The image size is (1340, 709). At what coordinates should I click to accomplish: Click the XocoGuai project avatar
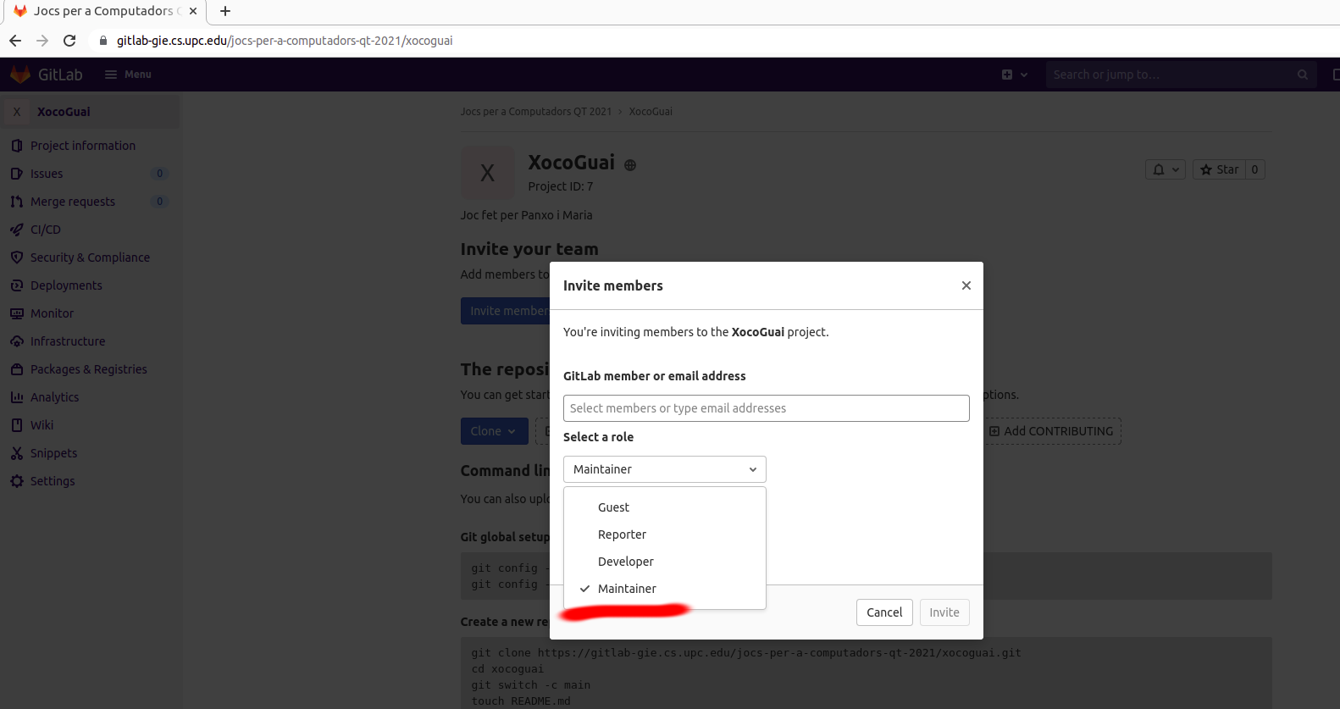pos(488,173)
